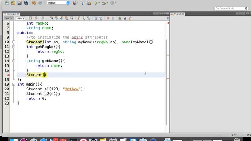Click the Shift Line Right icon
This screenshot has width=251, height=141.
pos(101,18)
